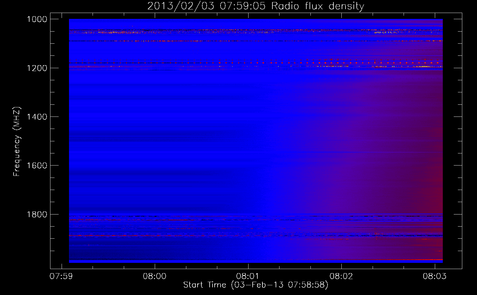The height and width of the screenshot is (295, 477).
Task: Click the "Start Time (03-Feb-13 07:58:58)" axis label
Action: point(256,285)
